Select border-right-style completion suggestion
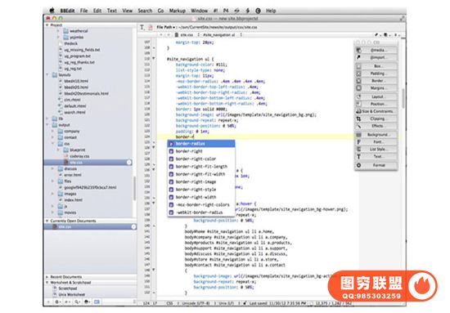The height and width of the screenshot is (313, 450). (201, 190)
